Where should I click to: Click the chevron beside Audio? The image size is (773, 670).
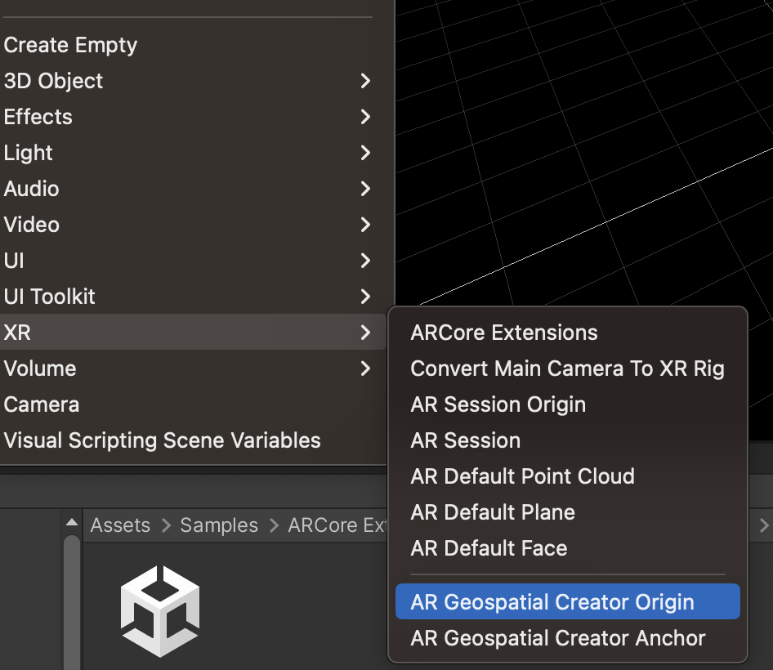tap(365, 188)
